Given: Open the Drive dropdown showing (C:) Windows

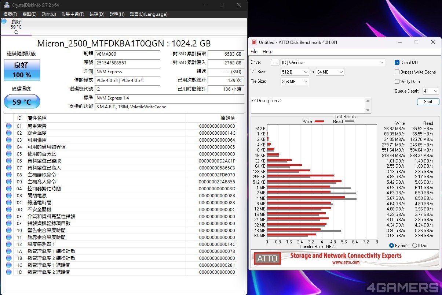Looking at the screenshot, I should point(333,63).
